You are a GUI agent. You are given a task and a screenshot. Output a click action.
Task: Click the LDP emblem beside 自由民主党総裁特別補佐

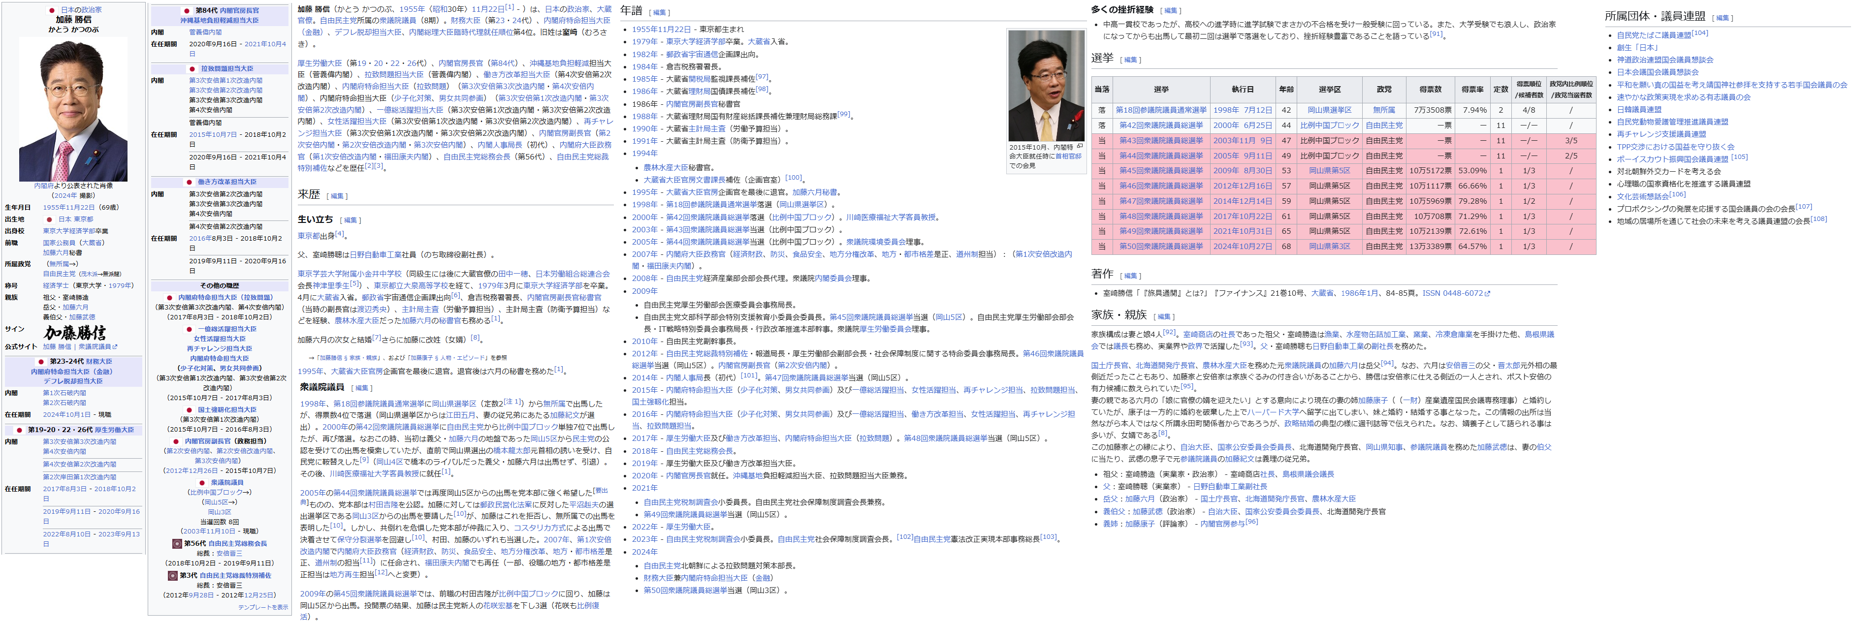173,575
